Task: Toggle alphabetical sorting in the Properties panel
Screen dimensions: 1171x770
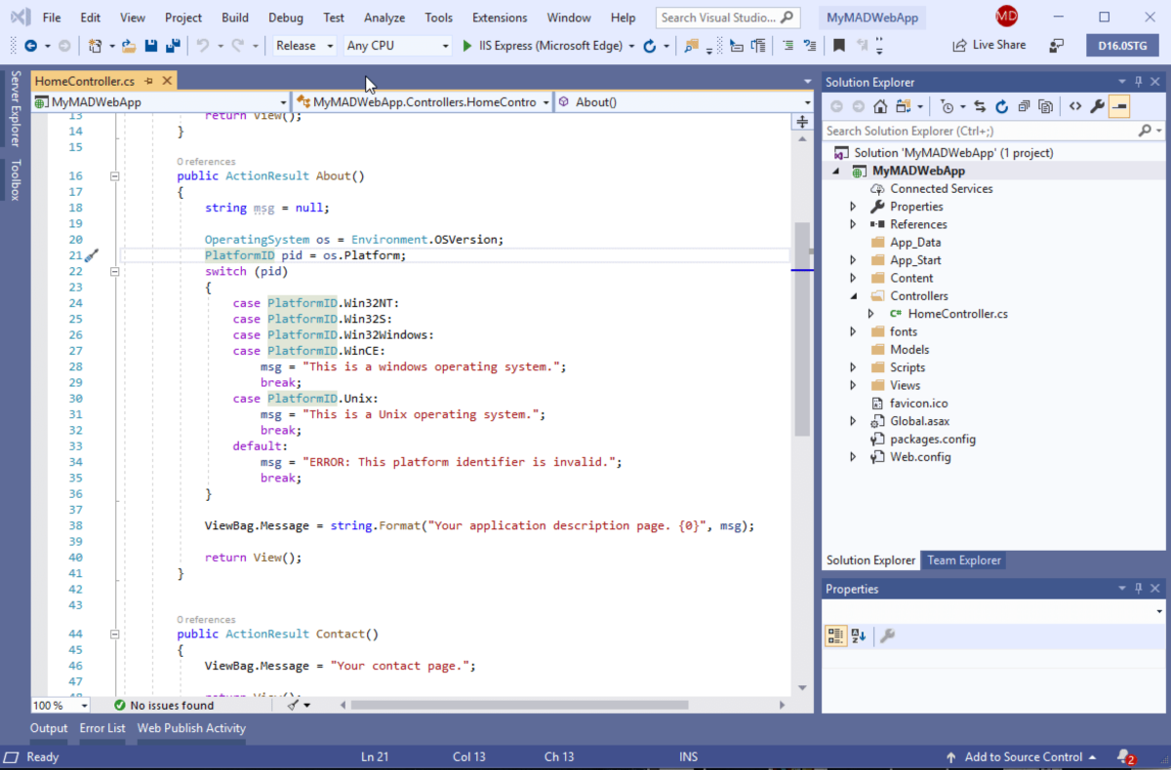Action: point(858,635)
